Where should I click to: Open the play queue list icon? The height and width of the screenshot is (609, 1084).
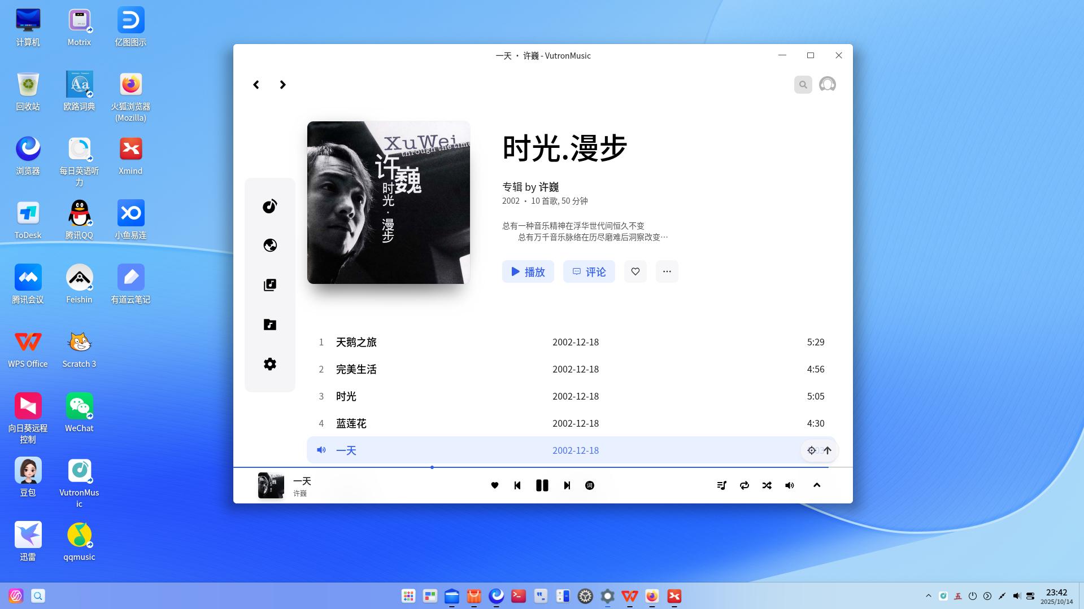tap(721, 485)
